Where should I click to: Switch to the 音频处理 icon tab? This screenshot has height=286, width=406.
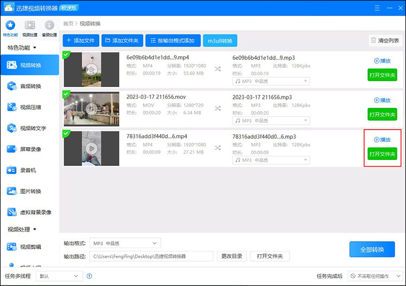[x=49, y=28]
